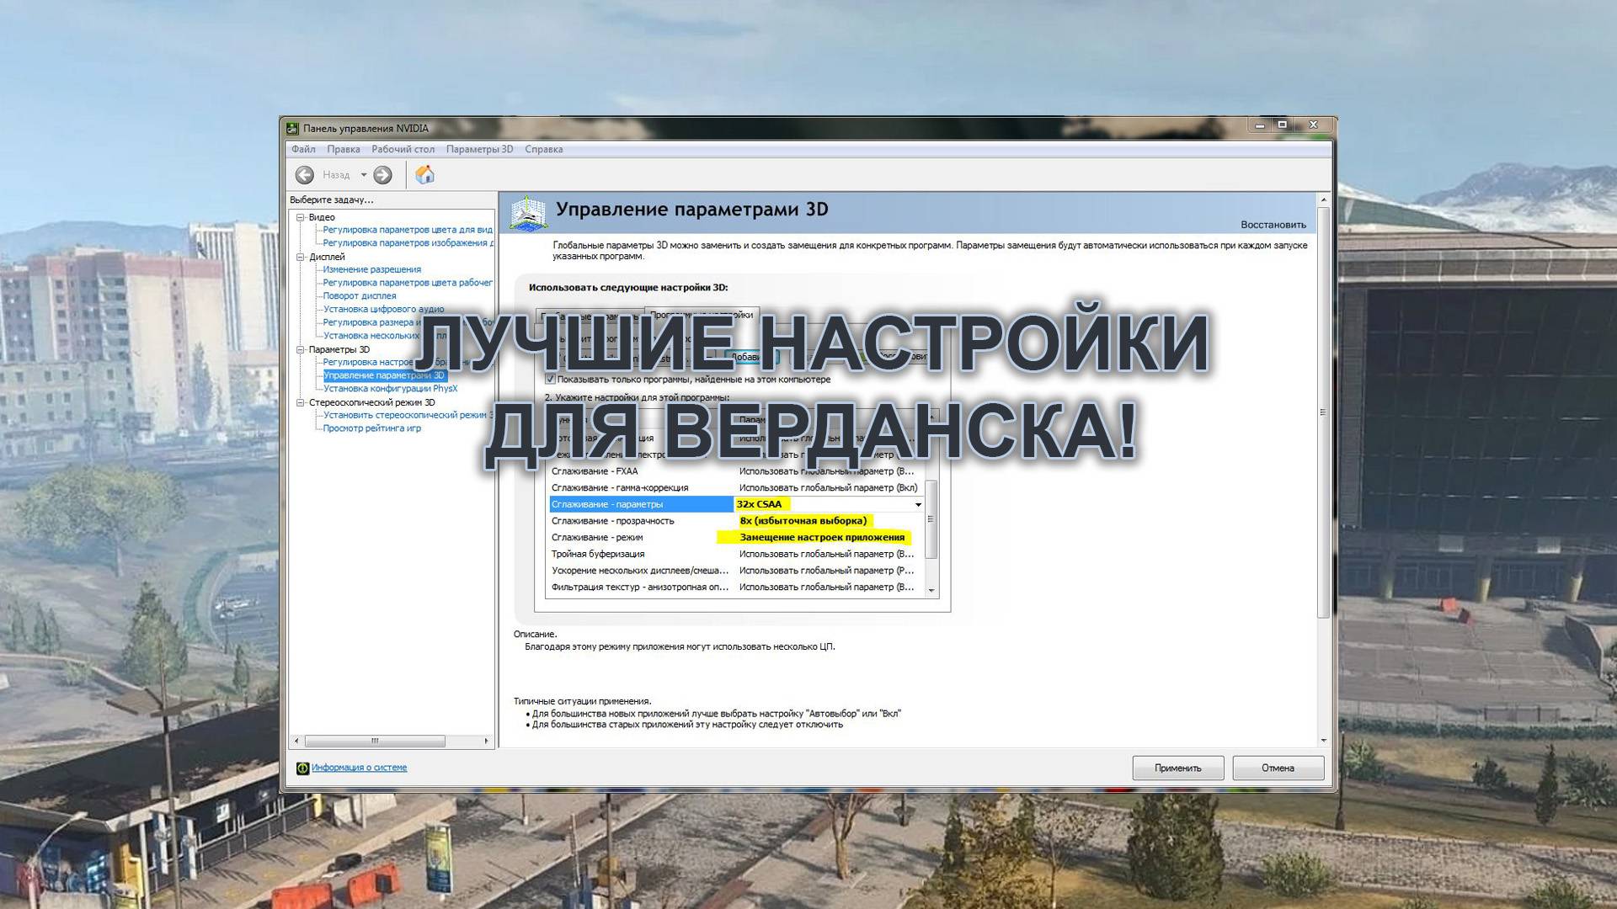Open the Информация о системе link
Image resolution: width=1617 pixels, height=909 pixels.
coord(359,768)
